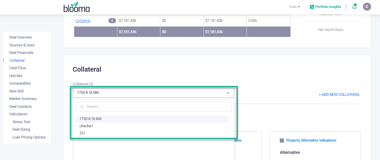Open the user avatar menu
380x160 pixels.
(367, 6)
